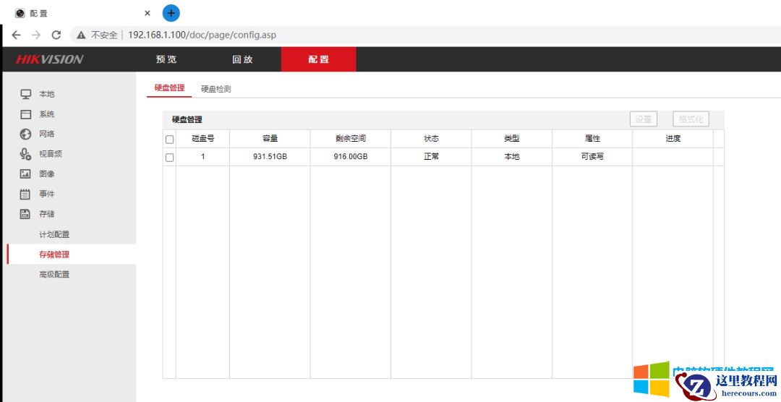This screenshot has height=402, width=781.
Task: Click the 存储 label in sidebar
Action: (47, 214)
